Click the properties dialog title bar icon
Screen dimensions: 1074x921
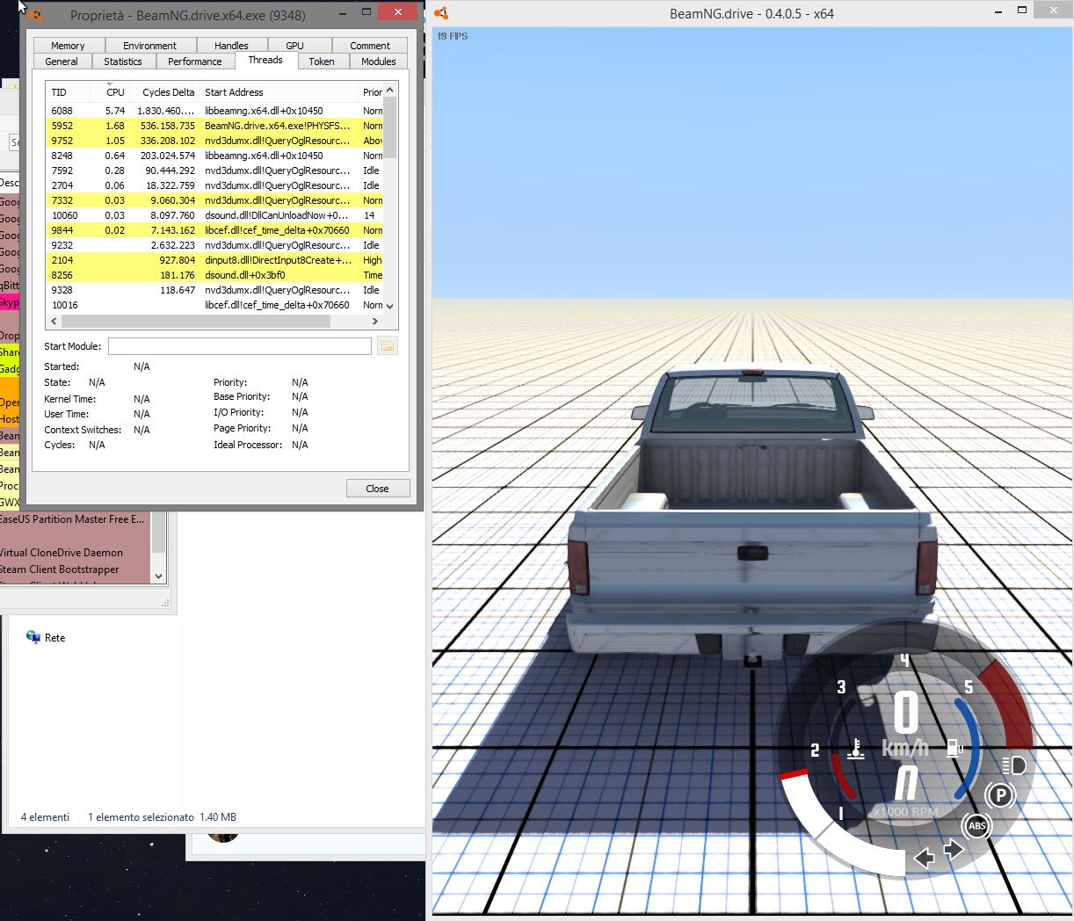35,14
